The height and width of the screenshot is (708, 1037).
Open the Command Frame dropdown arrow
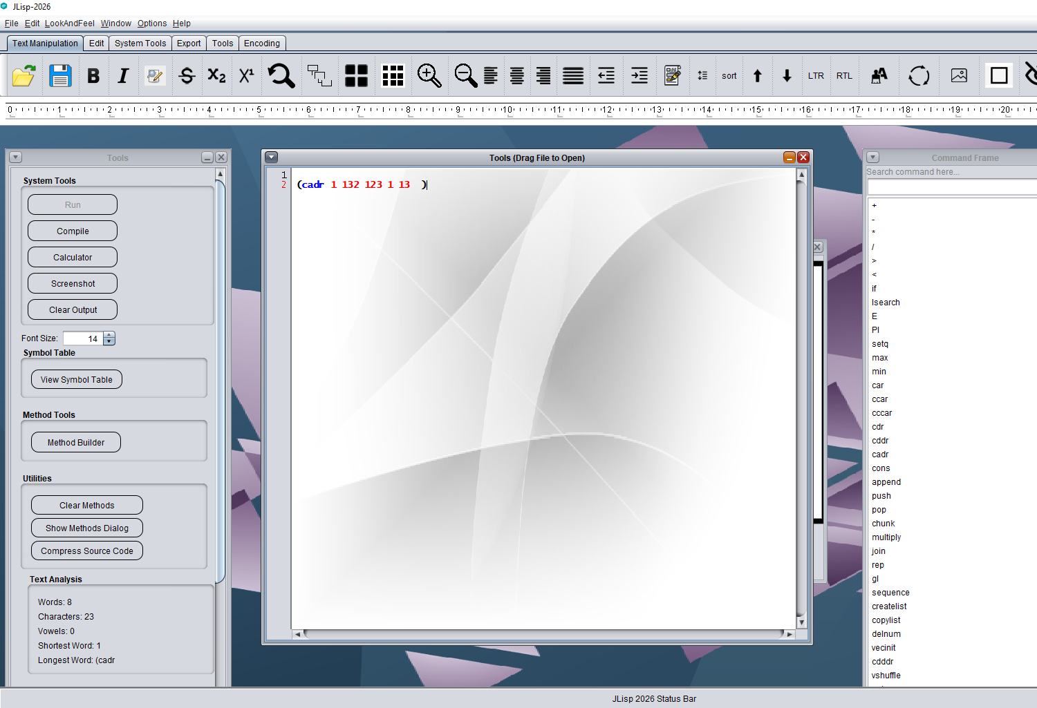873,157
